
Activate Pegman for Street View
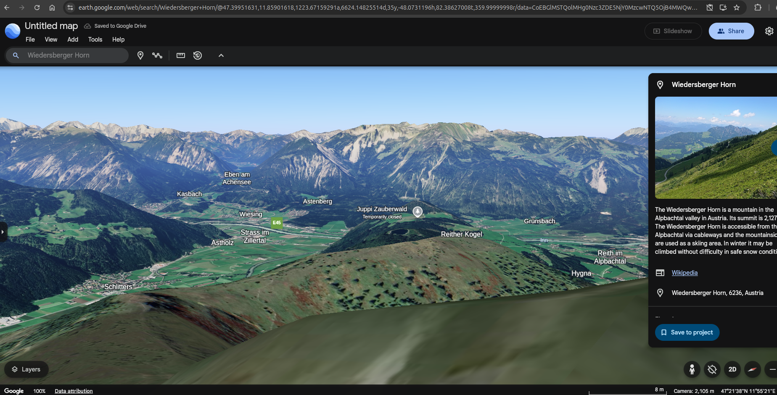pyautogui.click(x=692, y=369)
